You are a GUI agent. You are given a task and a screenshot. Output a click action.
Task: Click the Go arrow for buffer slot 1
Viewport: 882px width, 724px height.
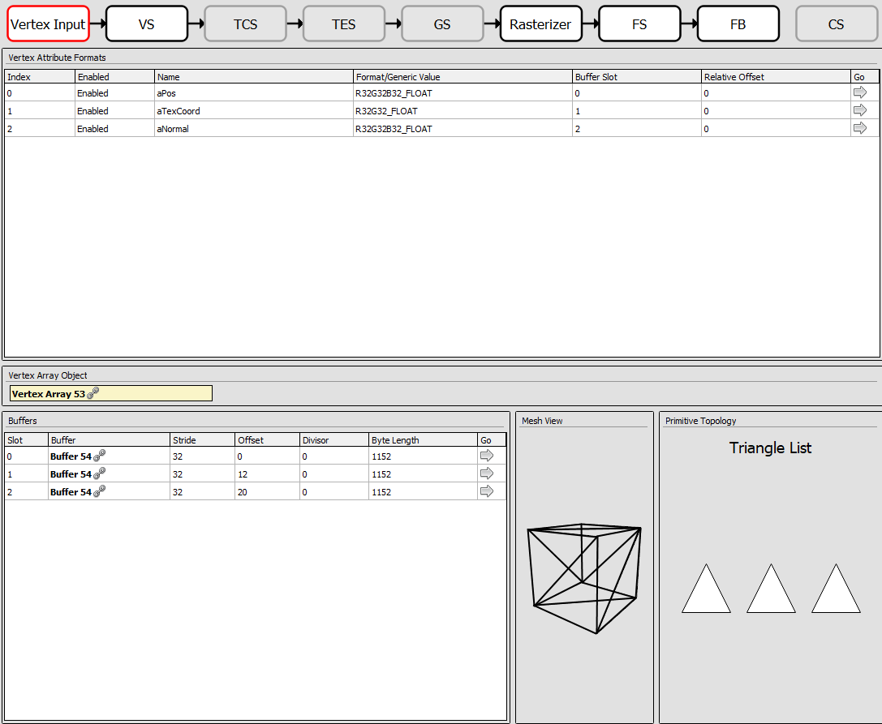(x=487, y=473)
